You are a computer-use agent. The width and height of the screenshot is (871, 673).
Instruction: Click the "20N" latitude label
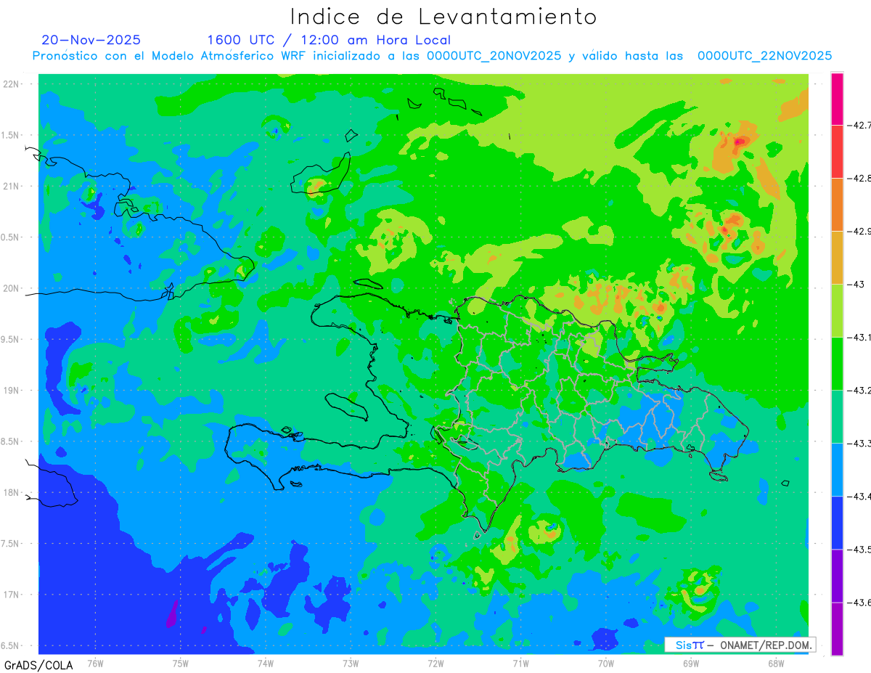click(12, 288)
